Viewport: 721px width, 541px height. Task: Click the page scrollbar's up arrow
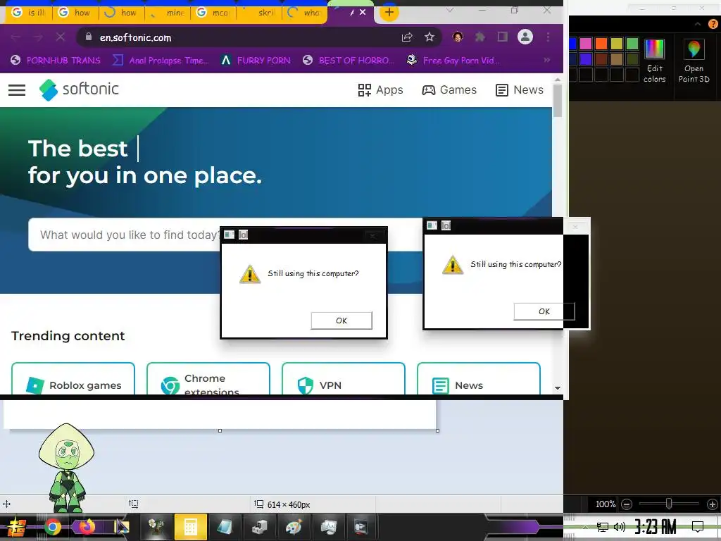558,80
